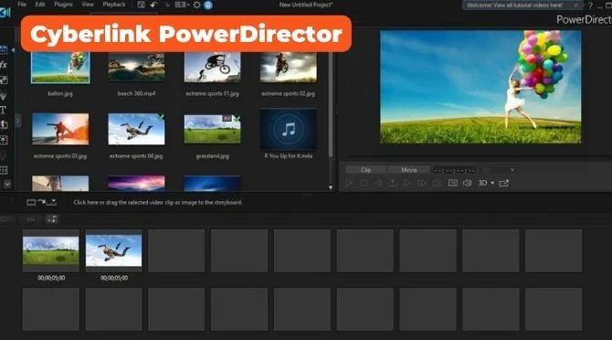Select extreme sports 03.jpg thumbnail
612x340 pixels.
[x=60, y=129]
